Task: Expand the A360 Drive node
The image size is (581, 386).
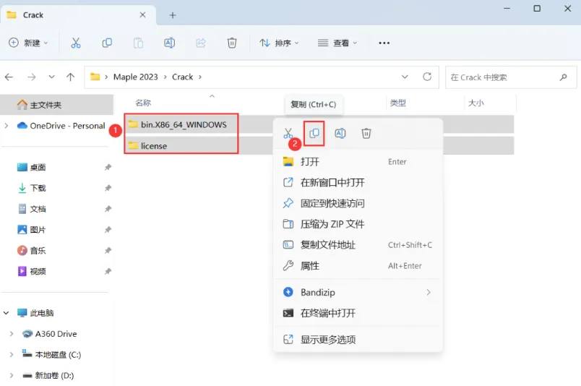Action: coord(12,334)
